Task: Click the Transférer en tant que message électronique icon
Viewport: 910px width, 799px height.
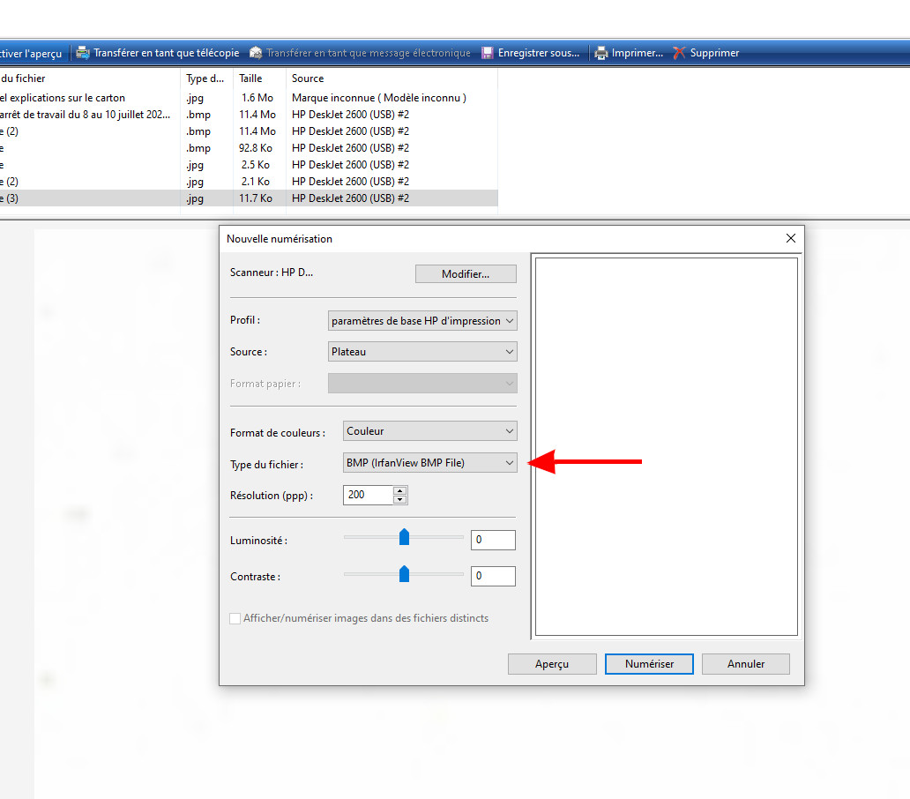Action: pyautogui.click(x=255, y=52)
